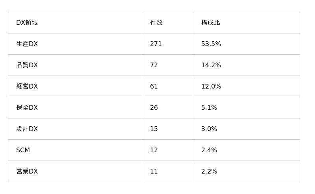Click the 件数 column header

(x=156, y=22)
